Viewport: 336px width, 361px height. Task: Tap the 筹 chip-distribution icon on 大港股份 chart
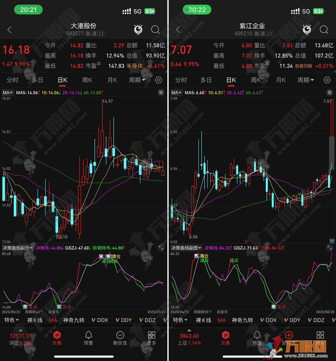pos(161,93)
